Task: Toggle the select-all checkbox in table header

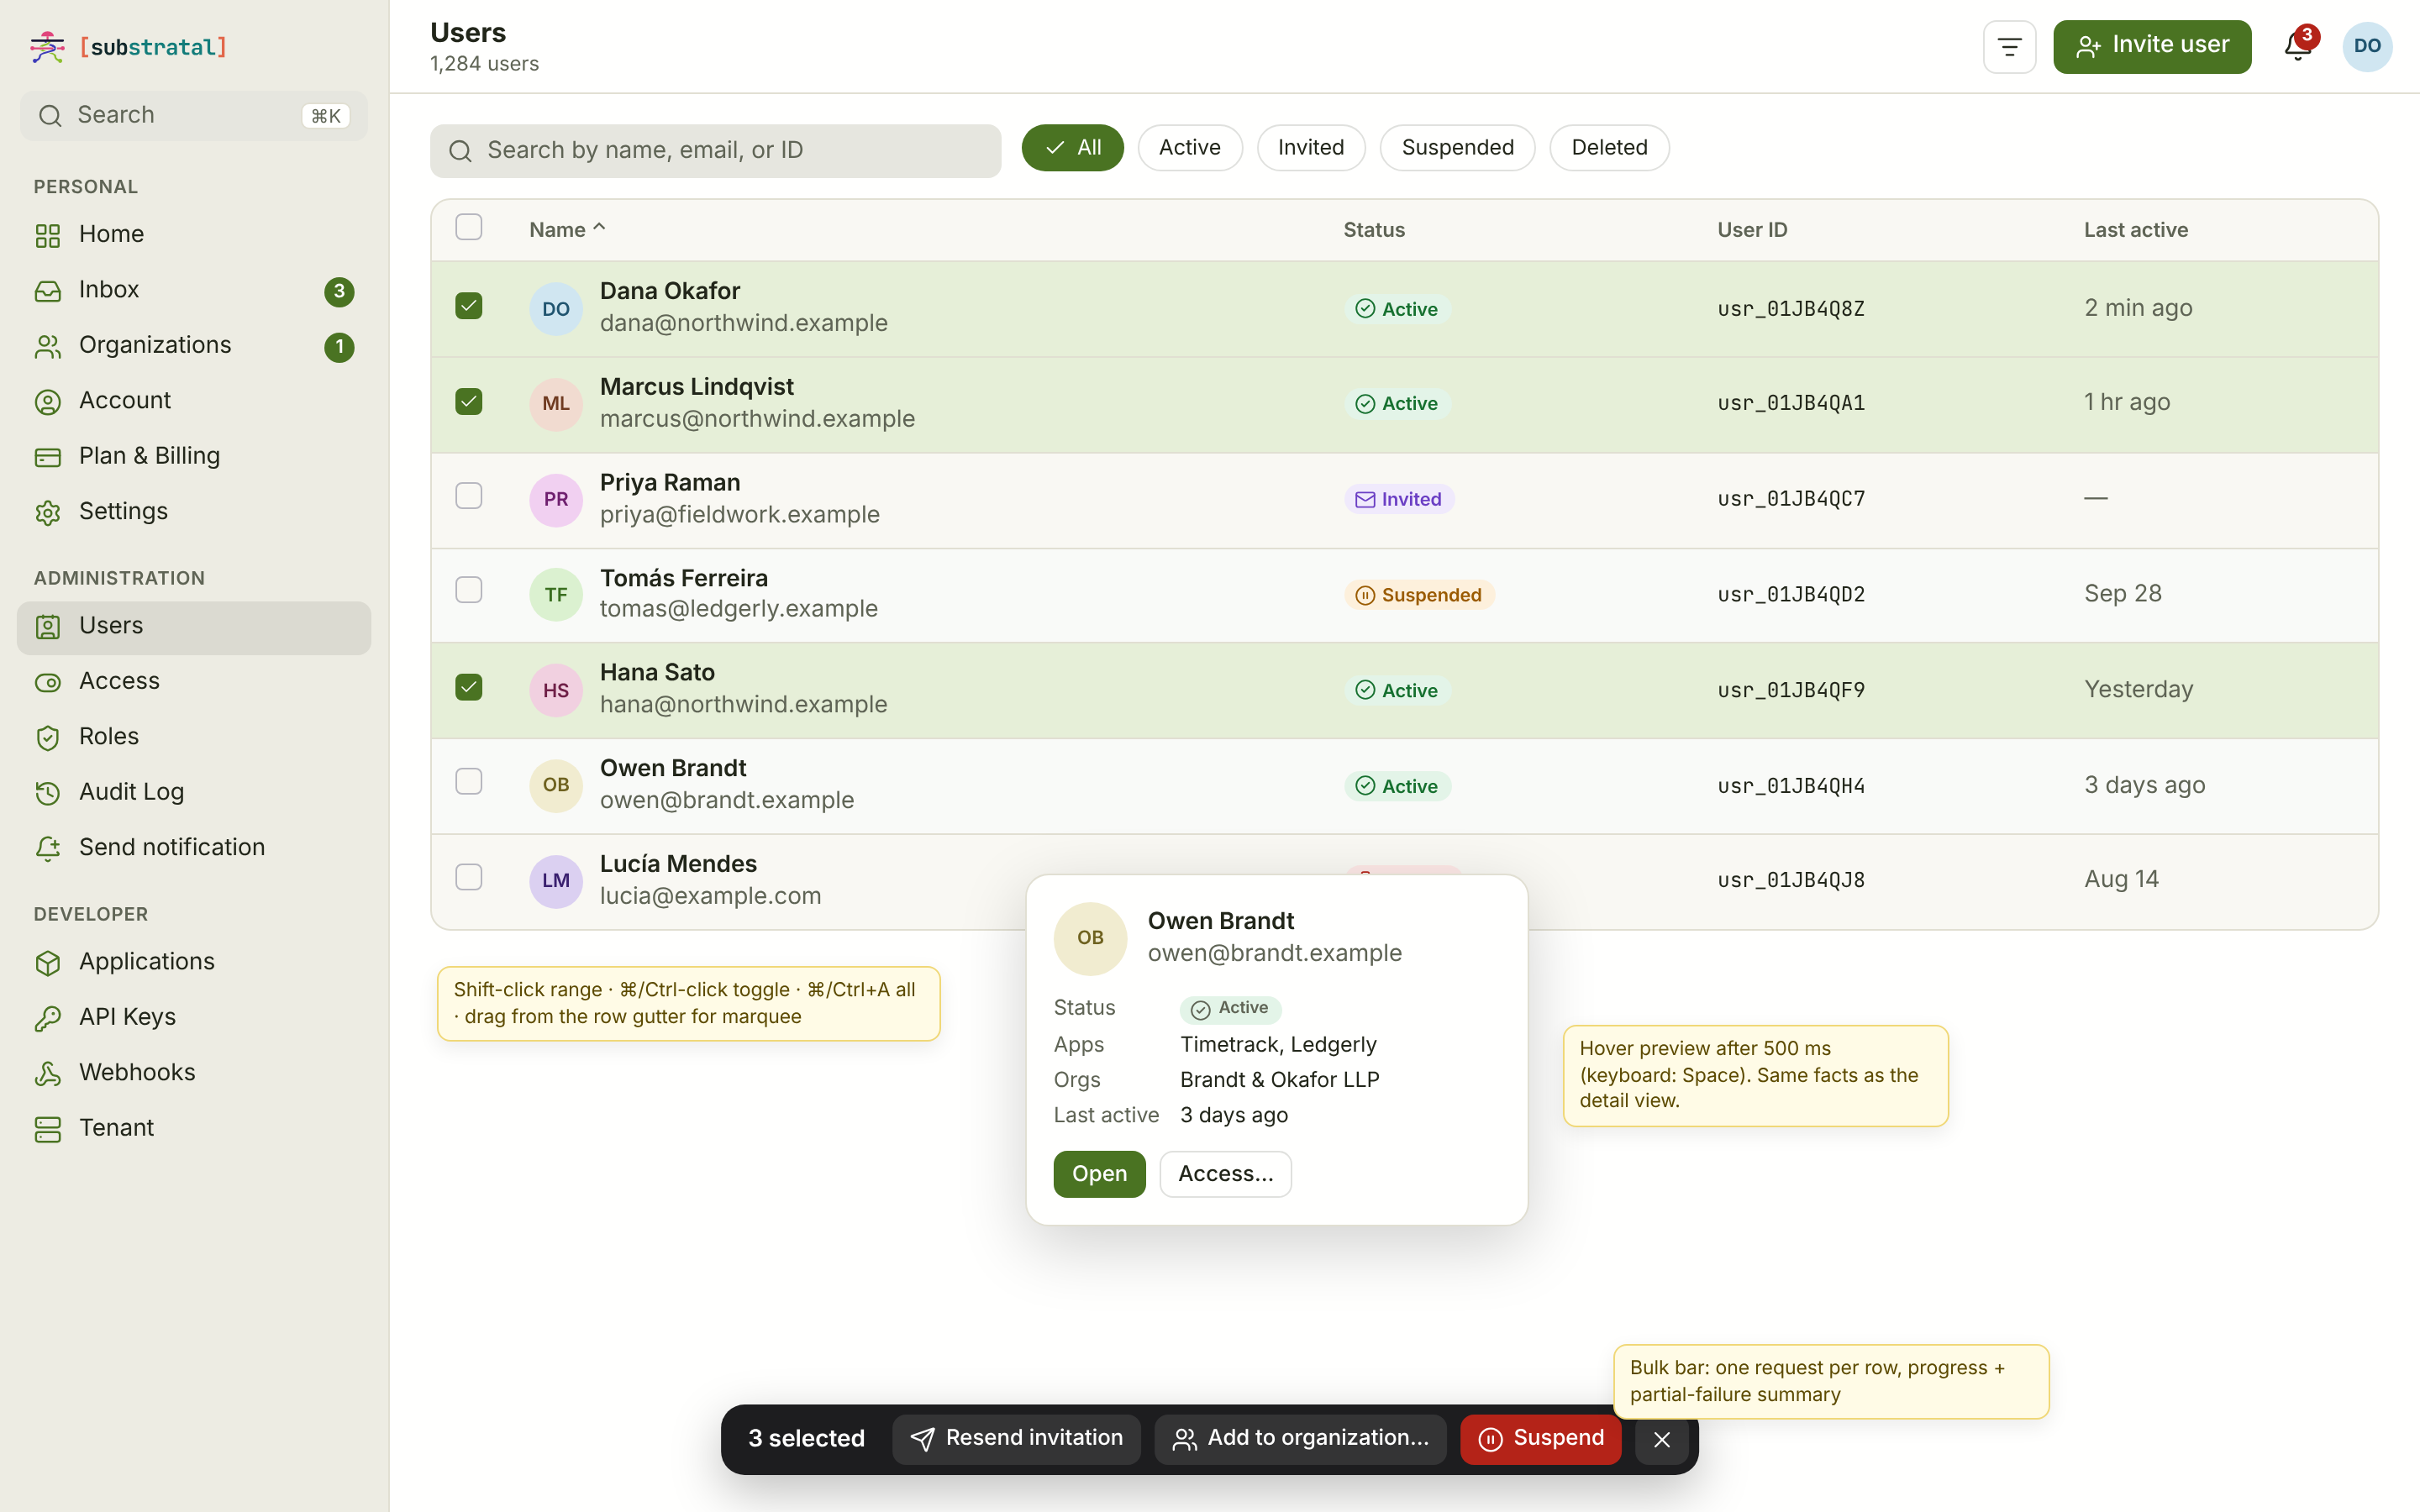Action: click(x=468, y=227)
